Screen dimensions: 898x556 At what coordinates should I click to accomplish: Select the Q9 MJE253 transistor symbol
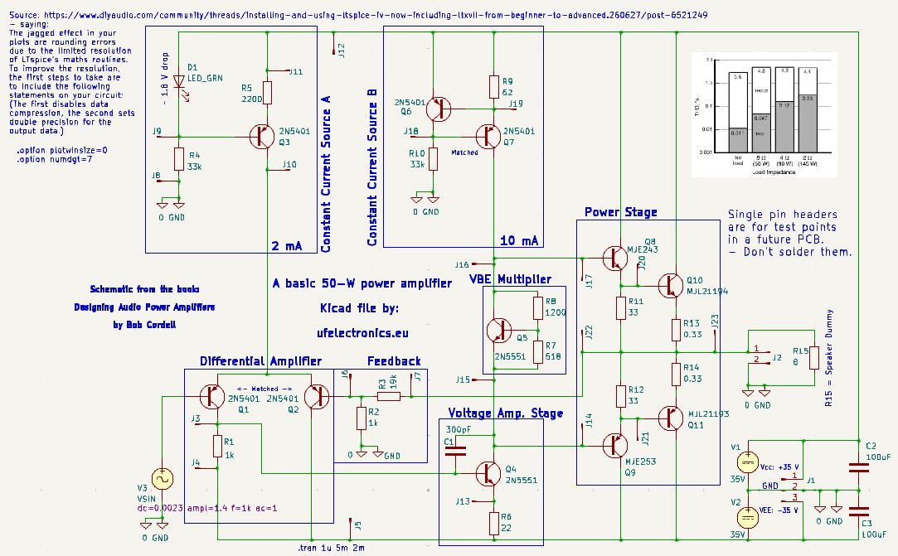[615, 446]
